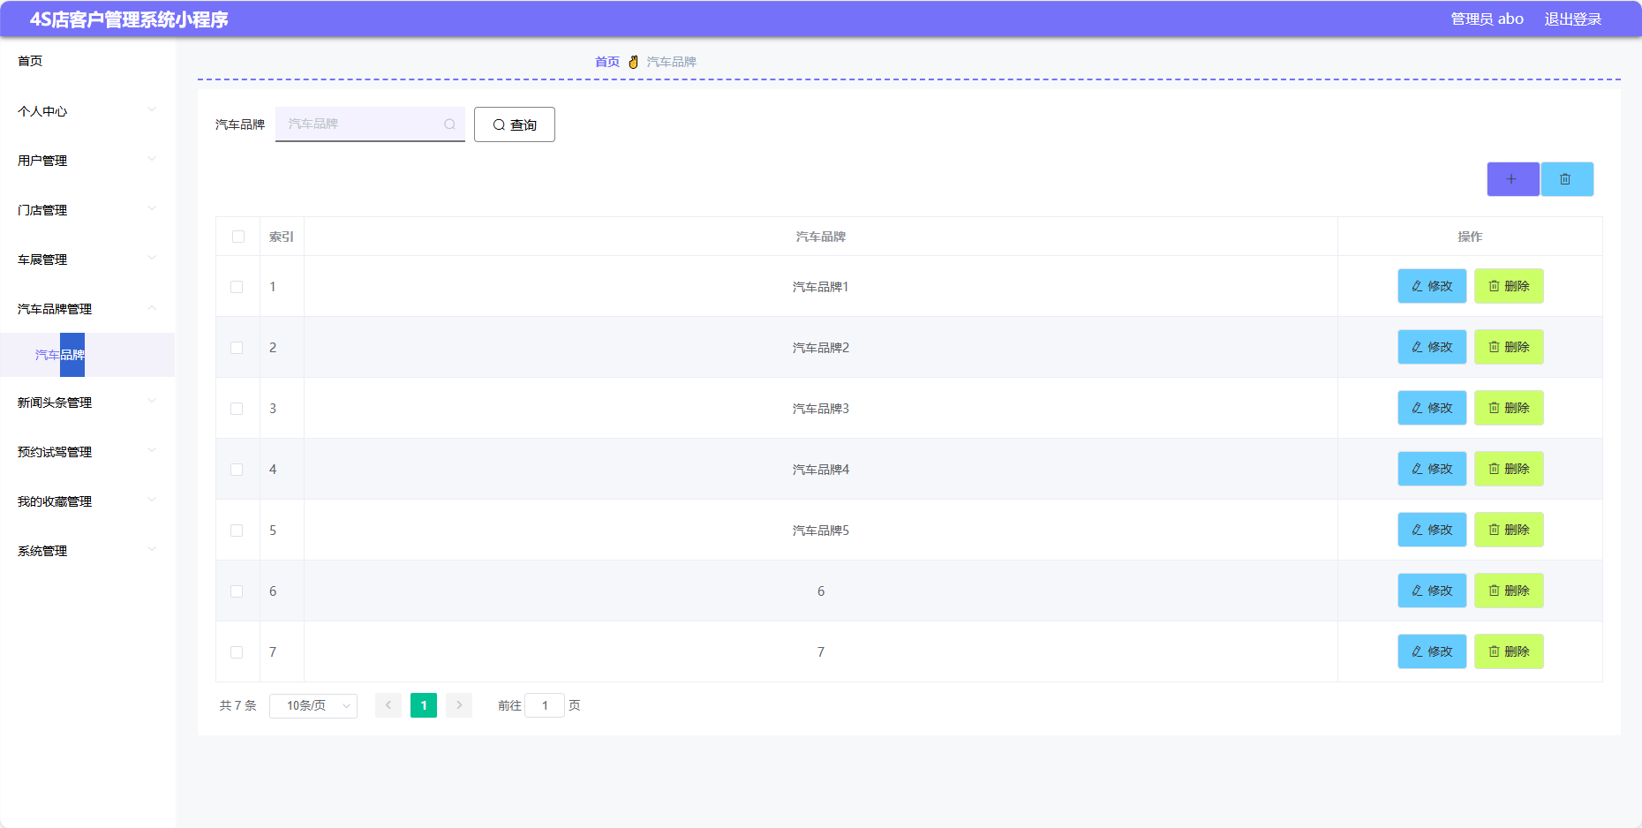Click the 查询 search button
The width and height of the screenshot is (1642, 828).
tap(515, 124)
